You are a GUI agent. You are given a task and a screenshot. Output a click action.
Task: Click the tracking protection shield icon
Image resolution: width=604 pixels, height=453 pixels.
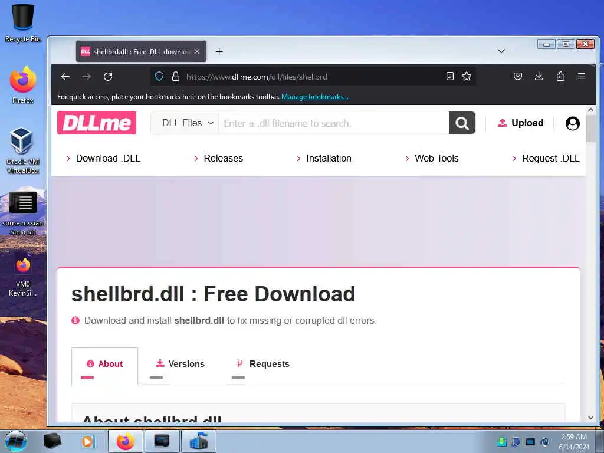coord(159,76)
